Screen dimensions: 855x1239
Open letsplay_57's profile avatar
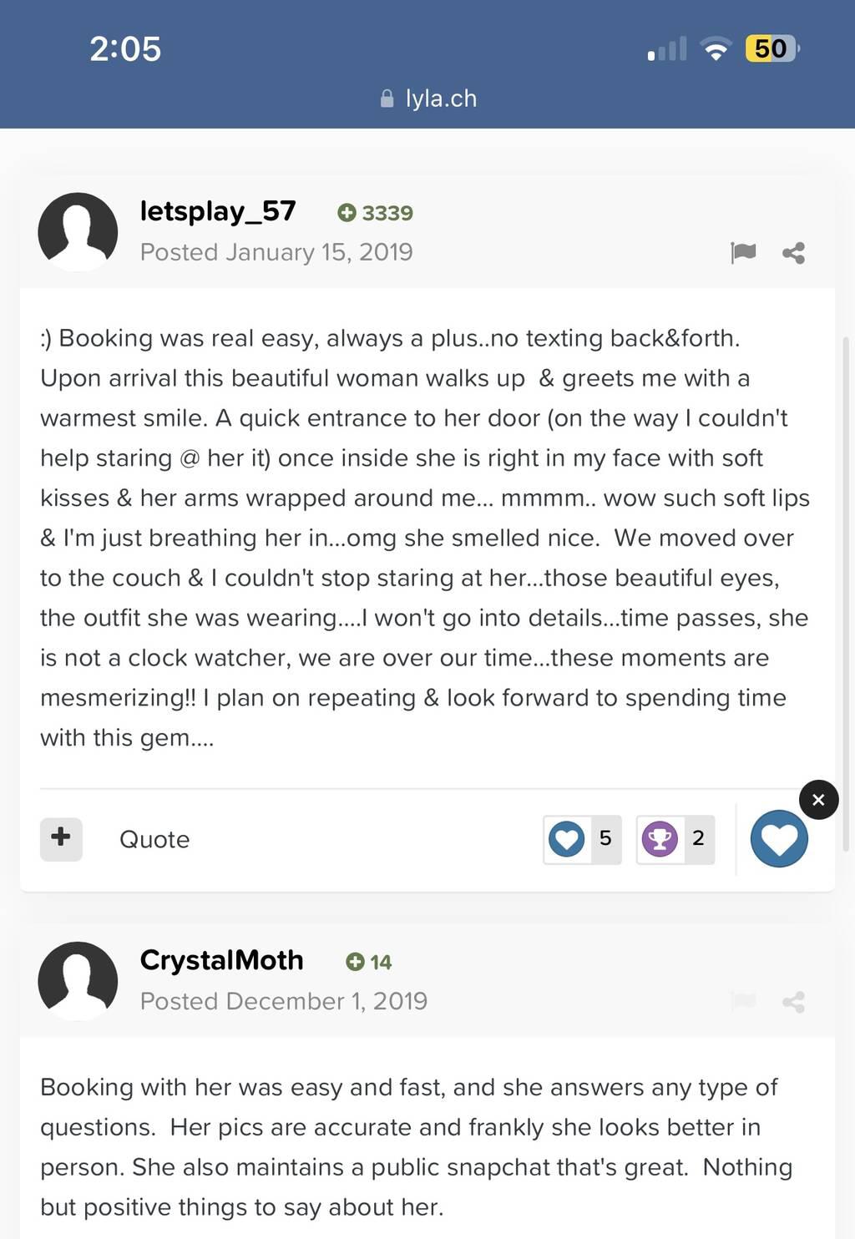pos(78,231)
